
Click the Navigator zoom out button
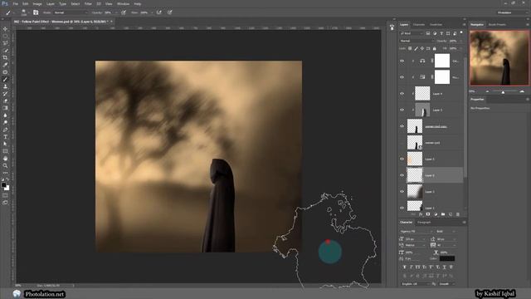point(487,91)
